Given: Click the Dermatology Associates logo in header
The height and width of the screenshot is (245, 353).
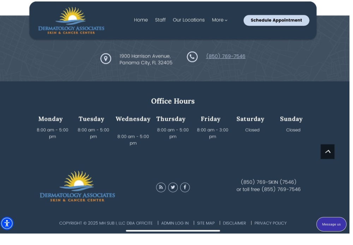Looking at the screenshot, I should pos(71,20).
